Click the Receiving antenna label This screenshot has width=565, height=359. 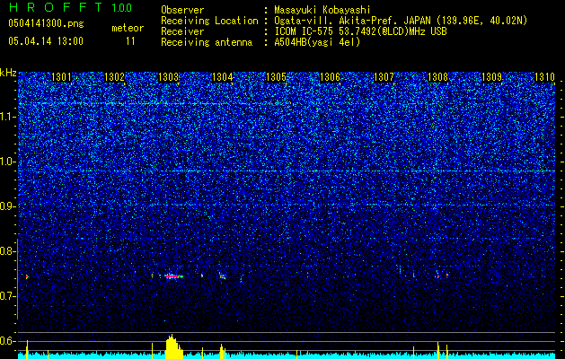(207, 42)
